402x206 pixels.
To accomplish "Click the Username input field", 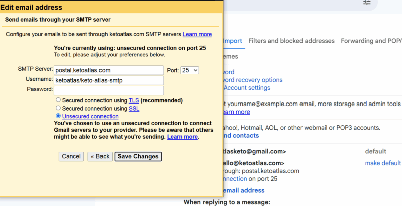I will point(109,80).
